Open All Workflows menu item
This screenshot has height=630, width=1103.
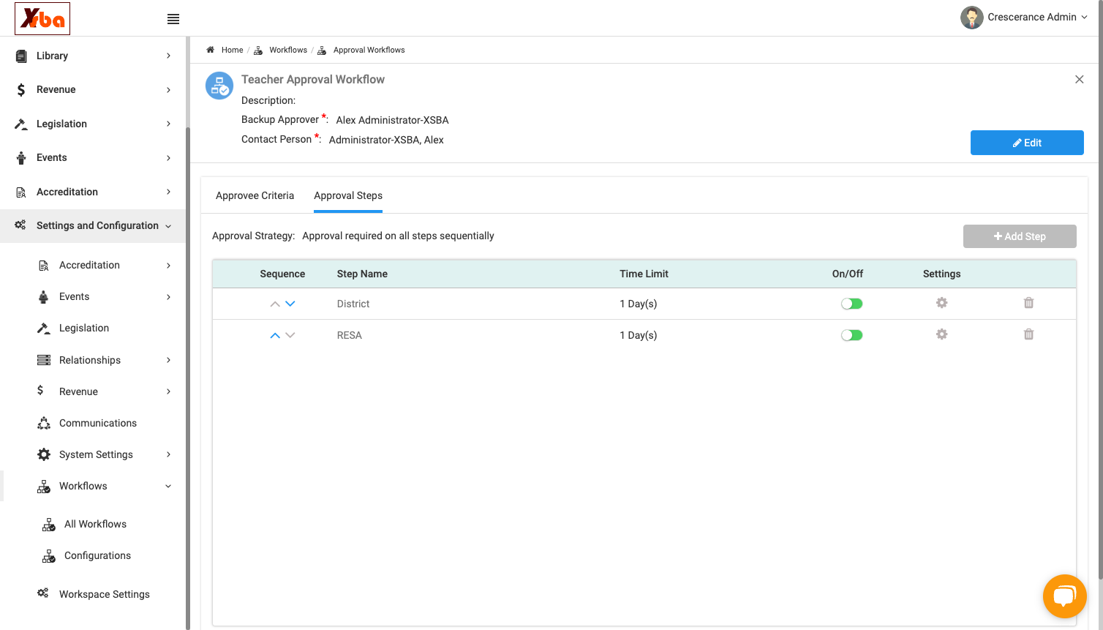(95, 524)
